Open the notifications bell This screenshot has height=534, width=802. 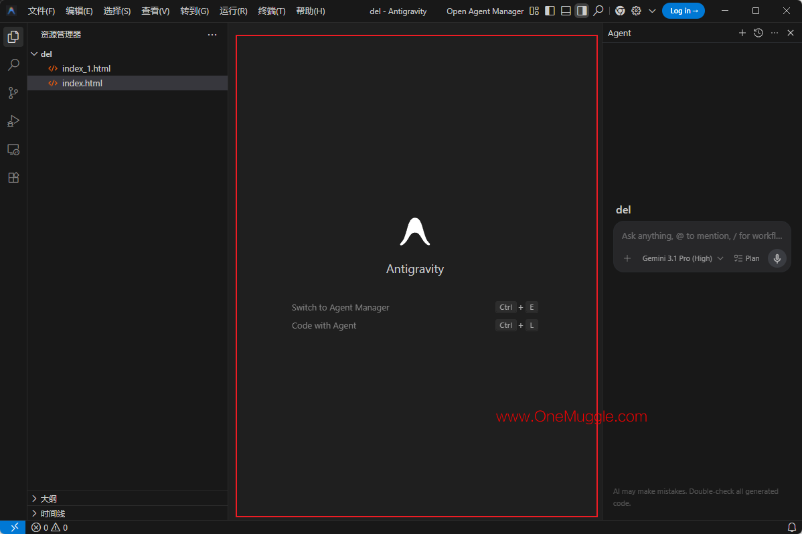coord(791,527)
